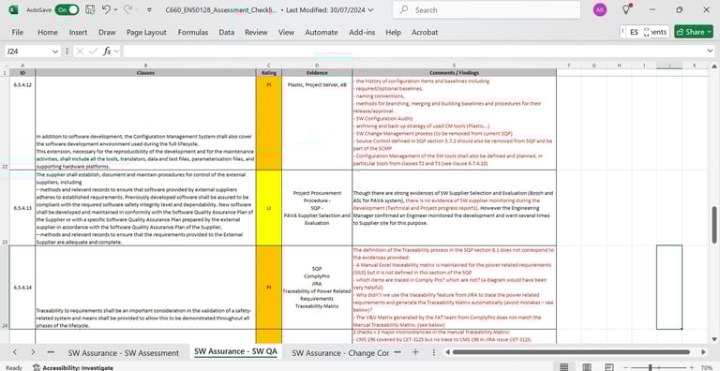Viewport: 720px width, 371px height.
Task: Click the Redo arrow icon
Action: point(127,9)
